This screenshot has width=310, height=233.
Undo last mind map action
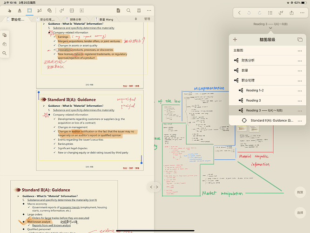pos(249,13)
